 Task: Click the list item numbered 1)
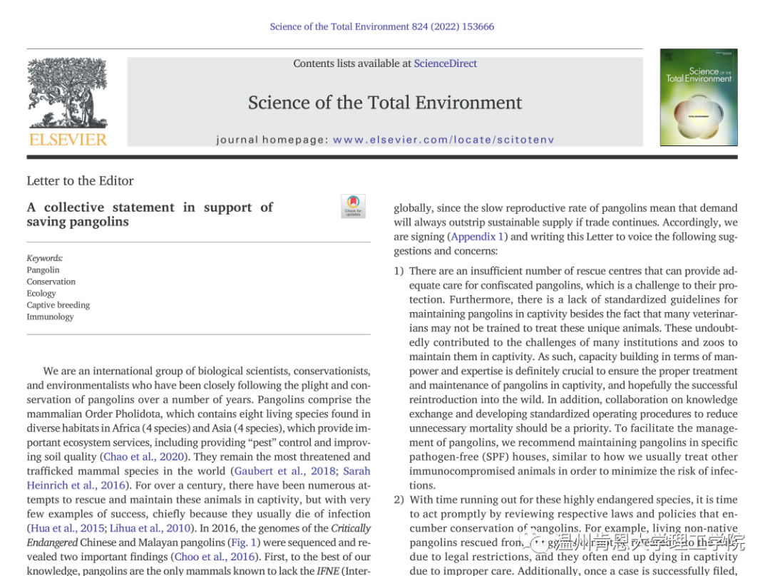[x=565, y=378]
